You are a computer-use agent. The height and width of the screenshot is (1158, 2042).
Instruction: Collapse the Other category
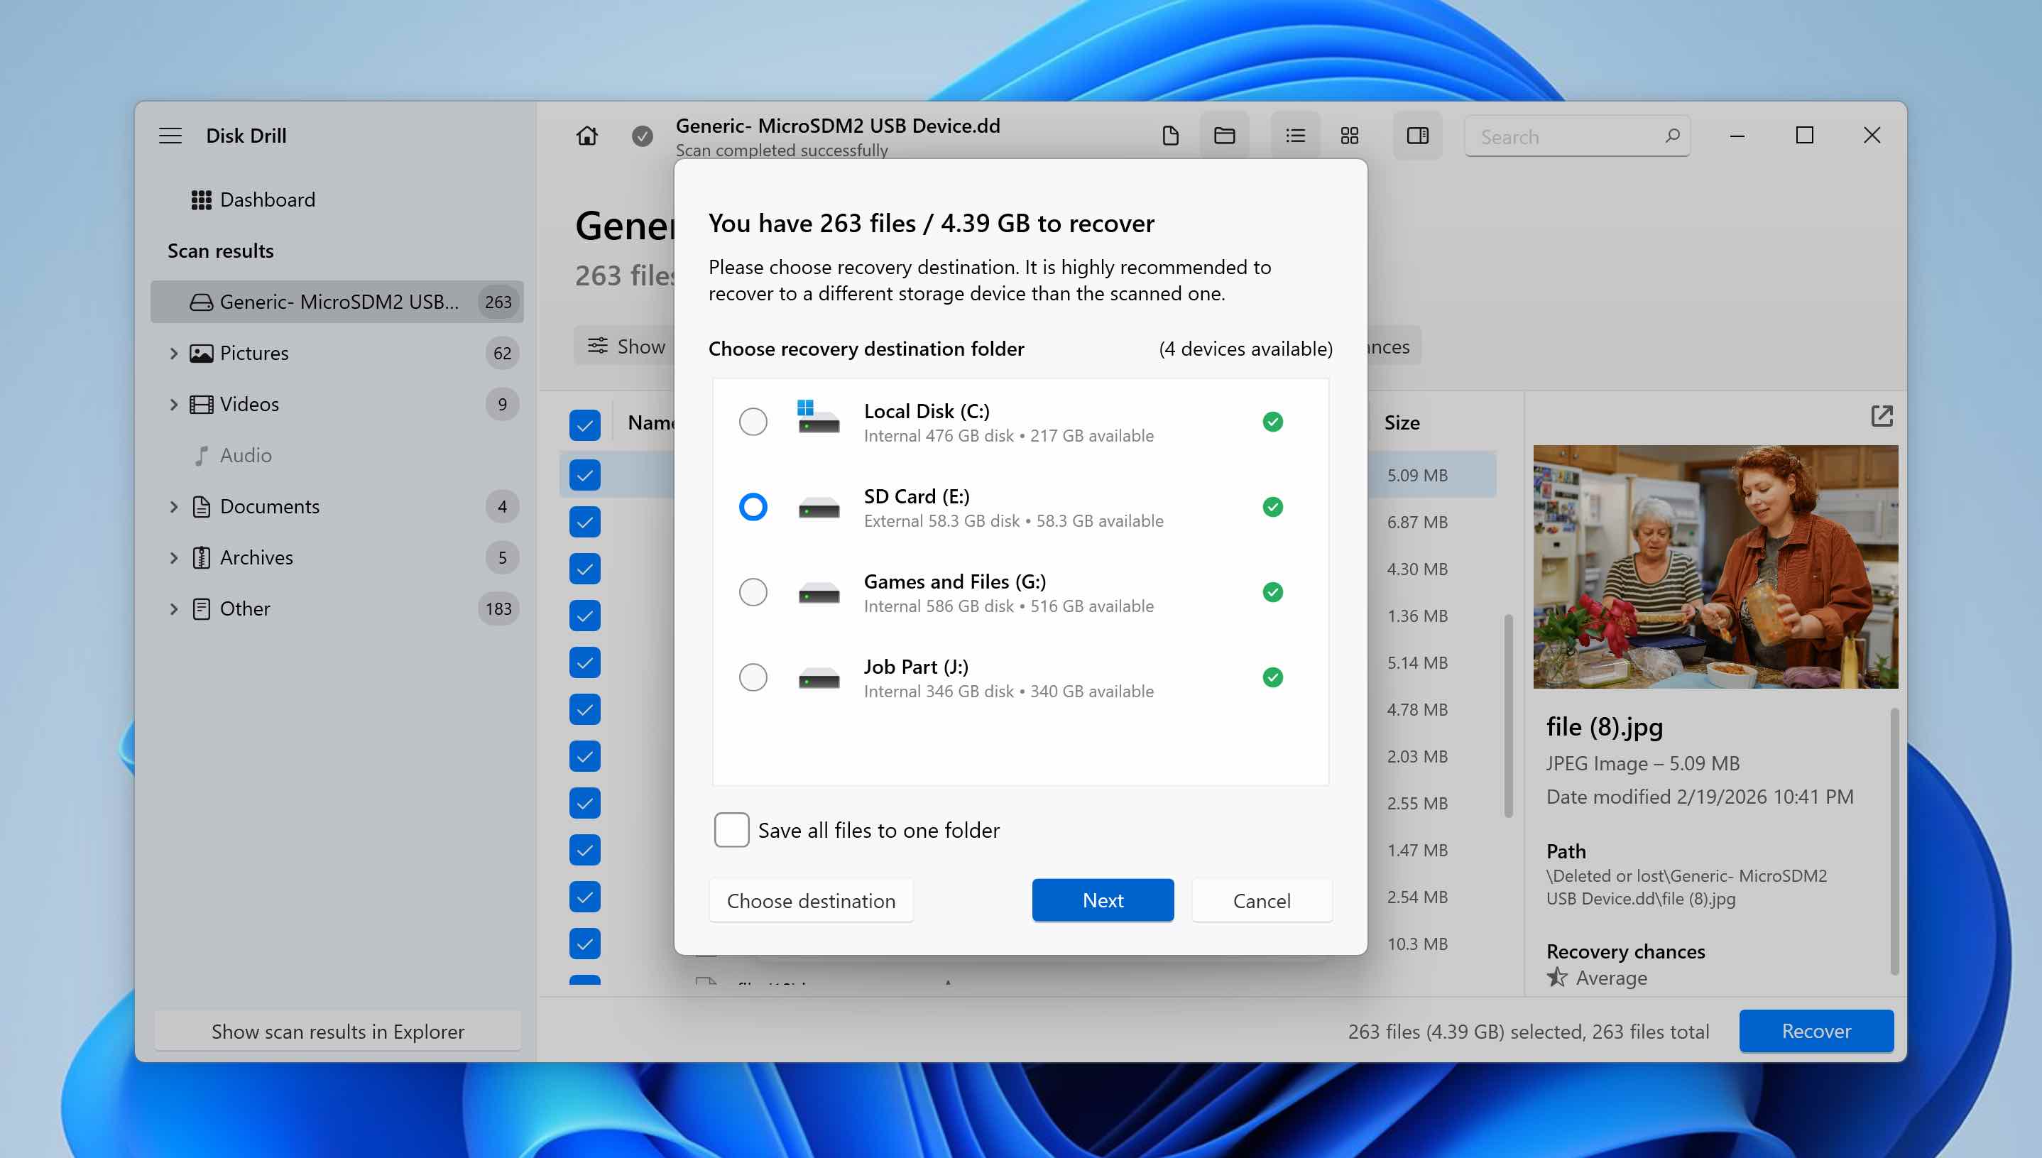[174, 608]
